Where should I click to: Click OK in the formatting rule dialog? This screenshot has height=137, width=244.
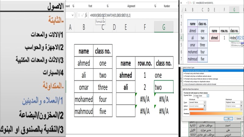coord(228,118)
